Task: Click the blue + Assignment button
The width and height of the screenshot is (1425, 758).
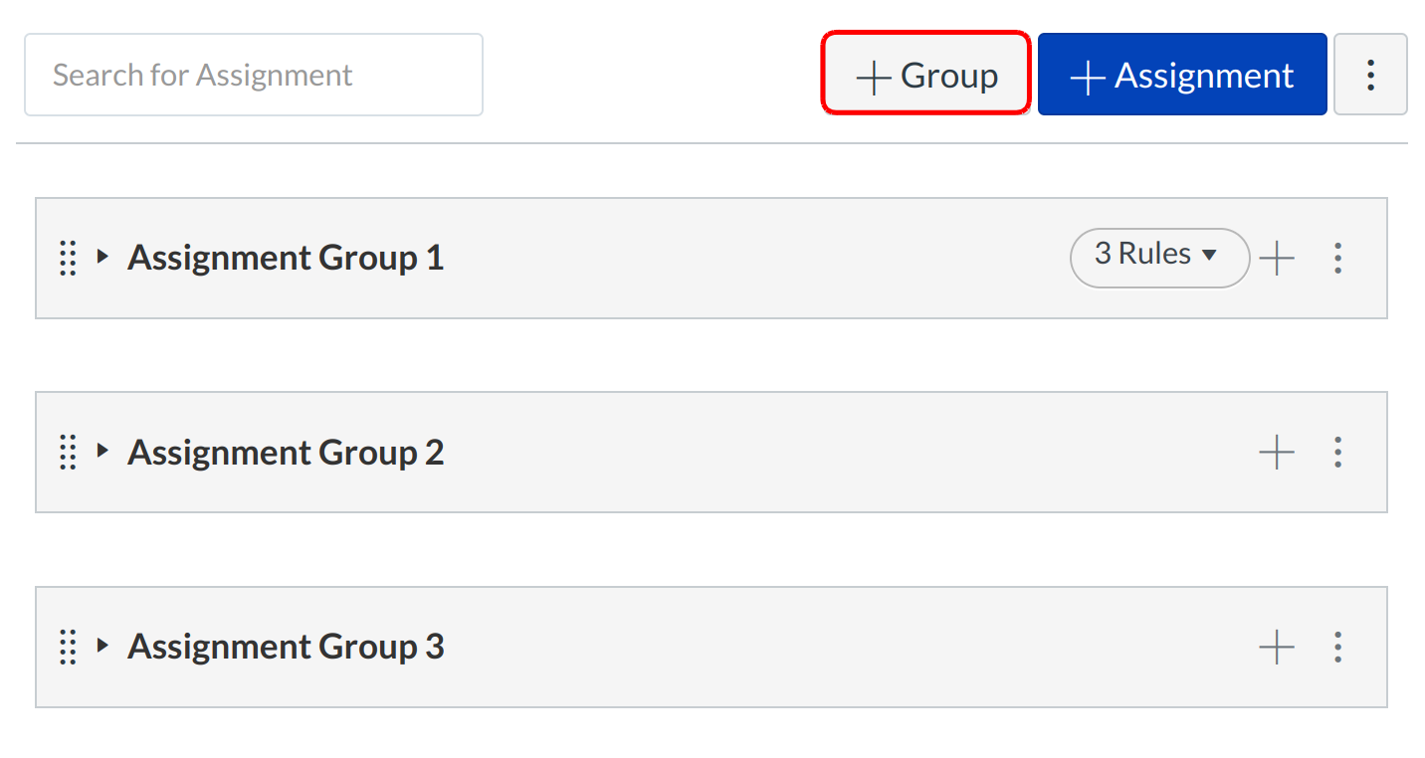Action: click(1181, 76)
